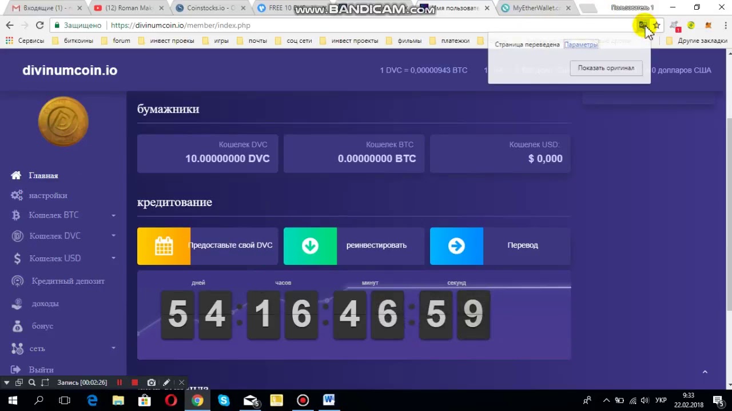Open Chrome menu three dots
This screenshot has width=732, height=411.
pyautogui.click(x=725, y=25)
